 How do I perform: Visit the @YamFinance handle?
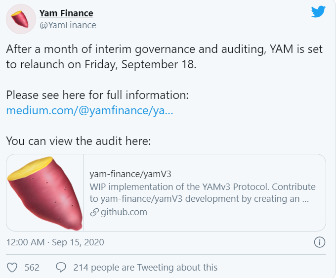click(68, 25)
